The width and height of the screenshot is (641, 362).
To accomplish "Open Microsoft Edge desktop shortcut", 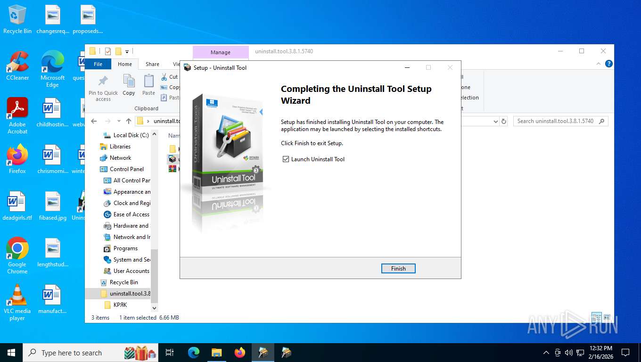I will point(52,69).
